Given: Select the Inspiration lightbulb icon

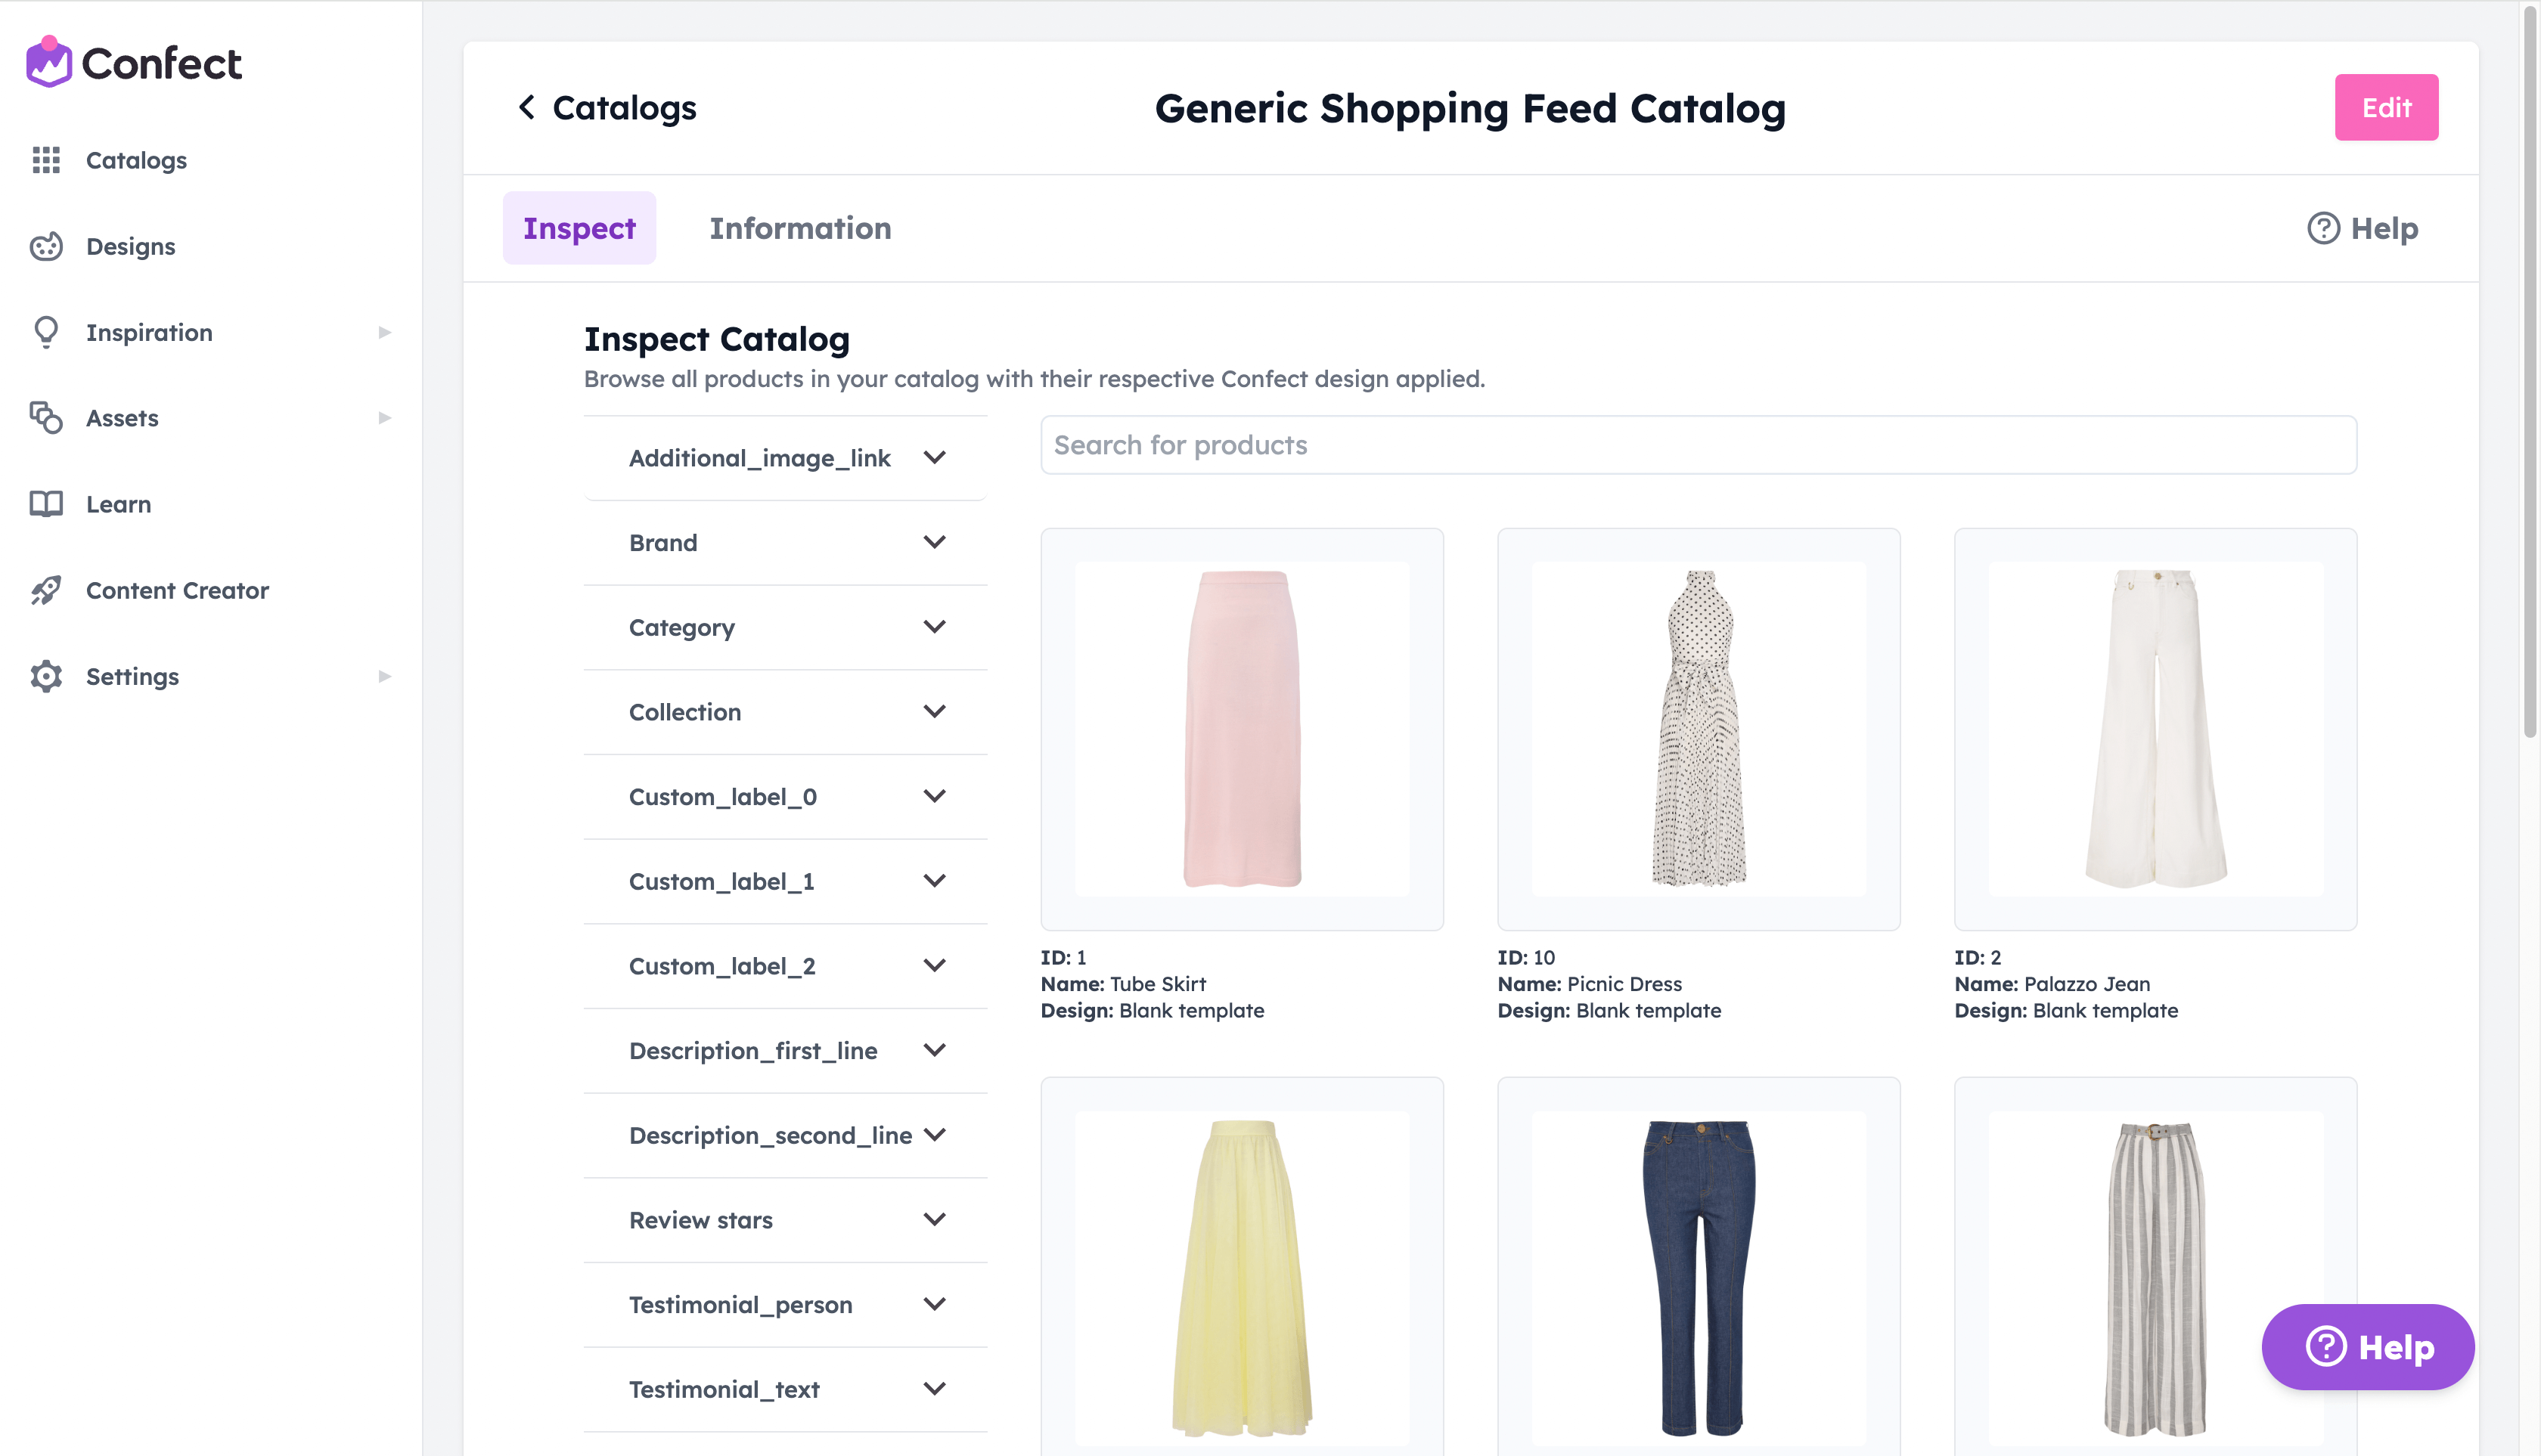Looking at the screenshot, I should (x=46, y=332).
